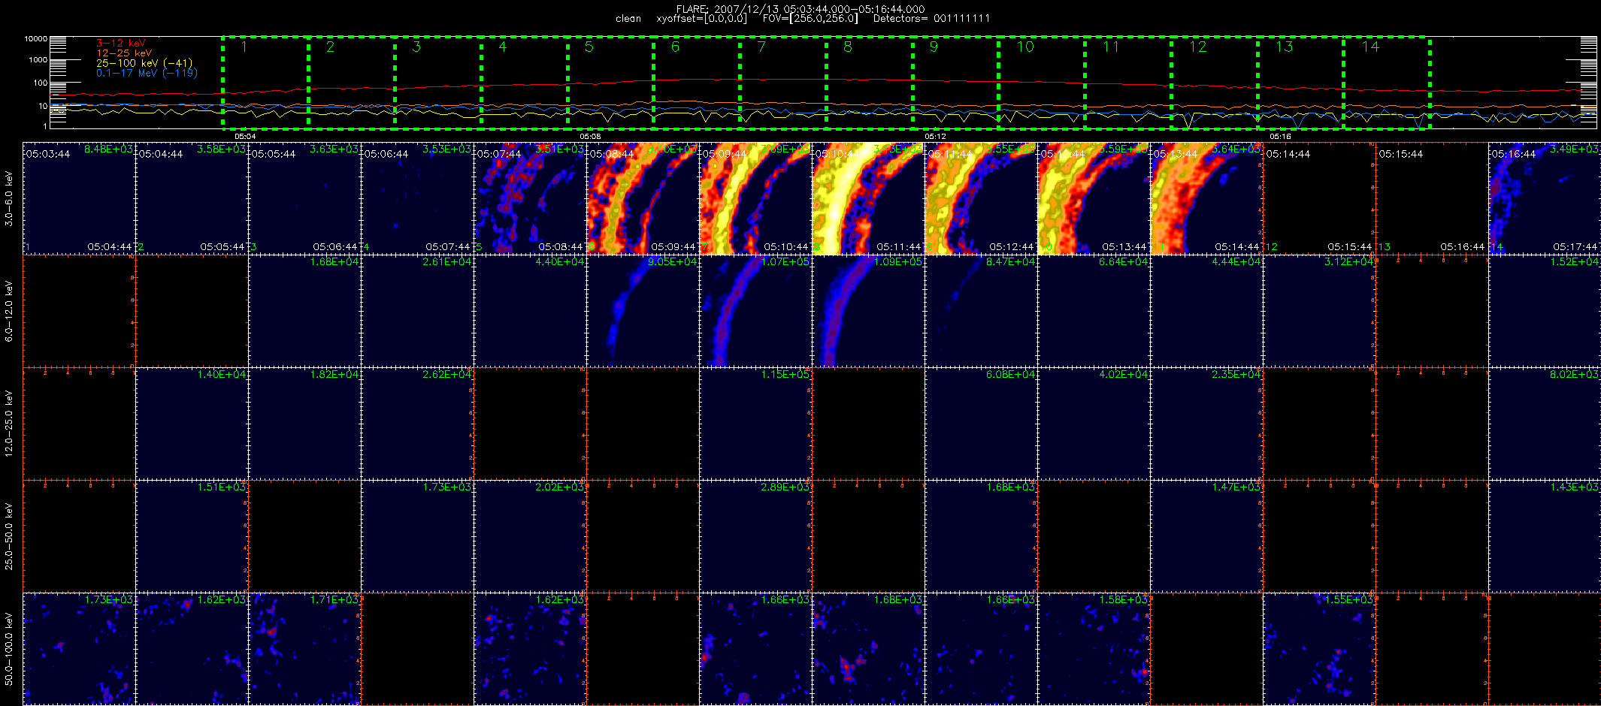1601x706 pixels.
Task: Open the 50-100 keV image labeled 1.73E+03
Action: click(79, 649)
